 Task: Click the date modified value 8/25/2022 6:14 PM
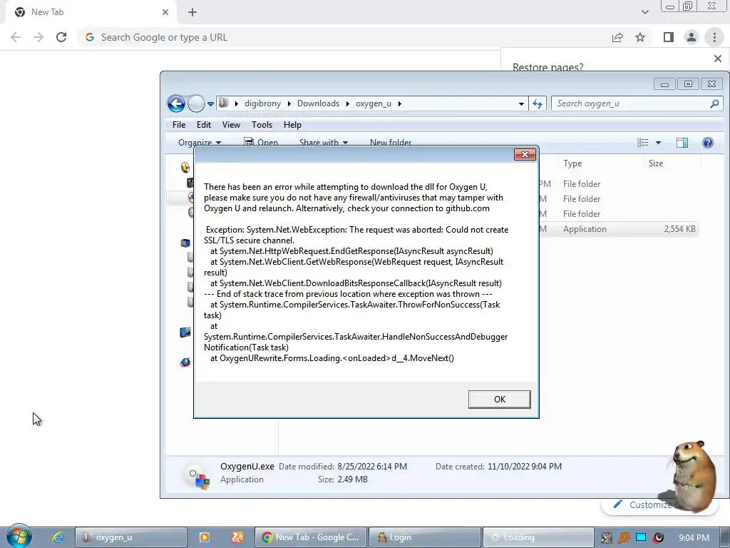click(x=372, y=467)
